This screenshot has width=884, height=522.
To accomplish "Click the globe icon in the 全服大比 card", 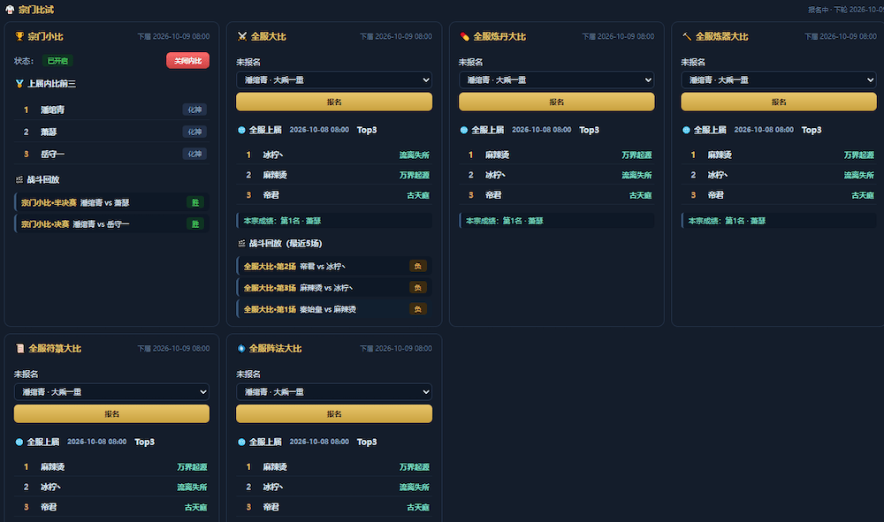I will tap(241, 130).
